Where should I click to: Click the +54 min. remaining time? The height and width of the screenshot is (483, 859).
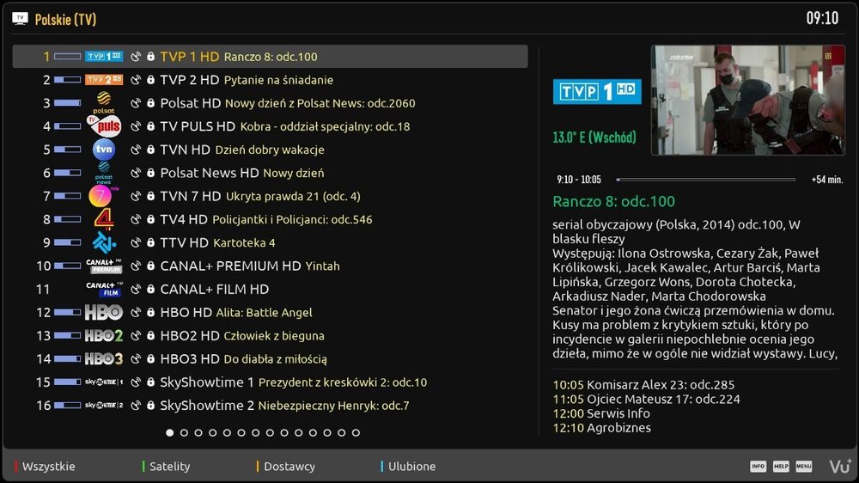point(827,180)
